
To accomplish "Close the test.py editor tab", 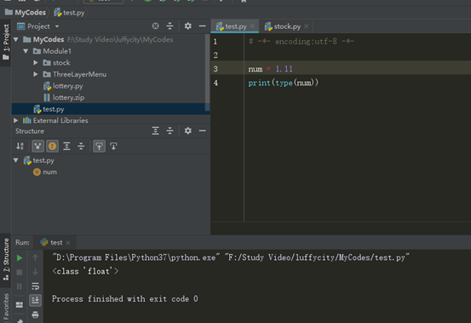I will tap(252, 26).
